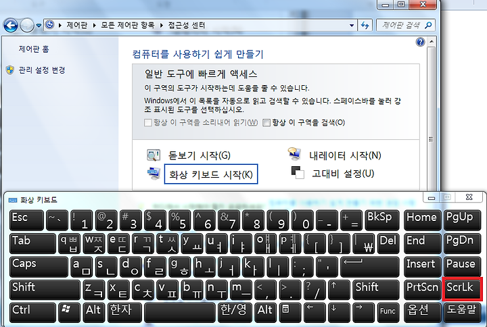Click the 화상 키보드 title bar icon
487x327 pixels.
[x=13, y=200]
